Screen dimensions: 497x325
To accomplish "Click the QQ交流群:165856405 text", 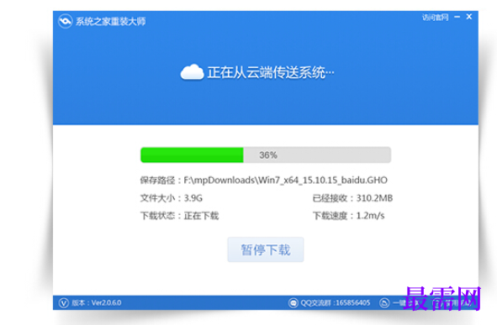I will tap(335, 303).
